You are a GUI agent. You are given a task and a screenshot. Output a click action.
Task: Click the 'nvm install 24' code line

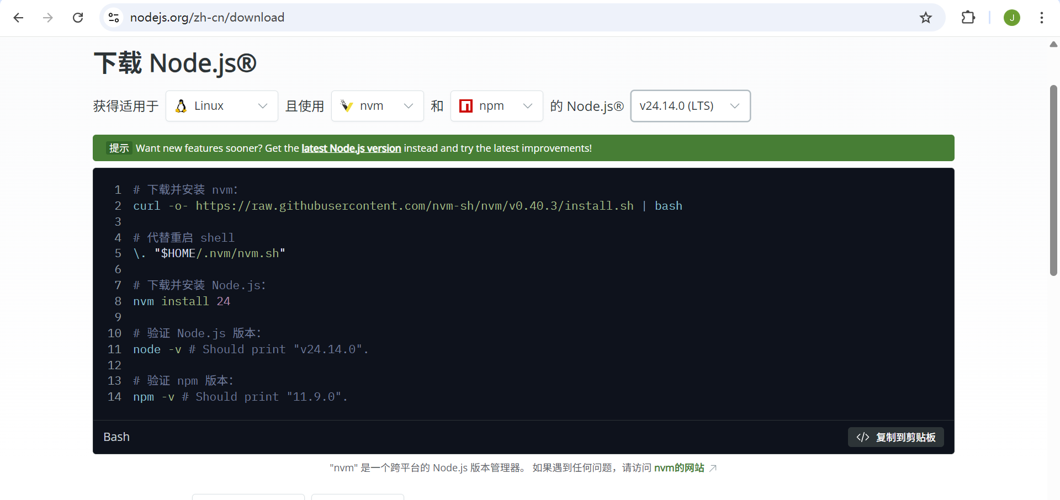click(182, 301)
